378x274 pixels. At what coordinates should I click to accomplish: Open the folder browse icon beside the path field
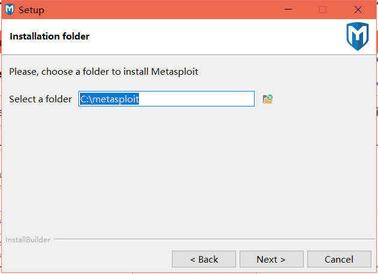pos(268,99)
